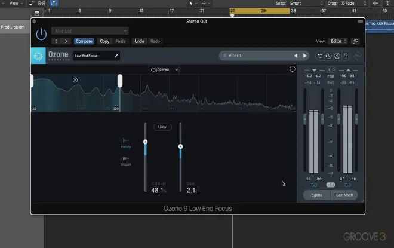Select the Punchy mode
This screenshot has width=394, height=248.
click(x=125, y=143)
